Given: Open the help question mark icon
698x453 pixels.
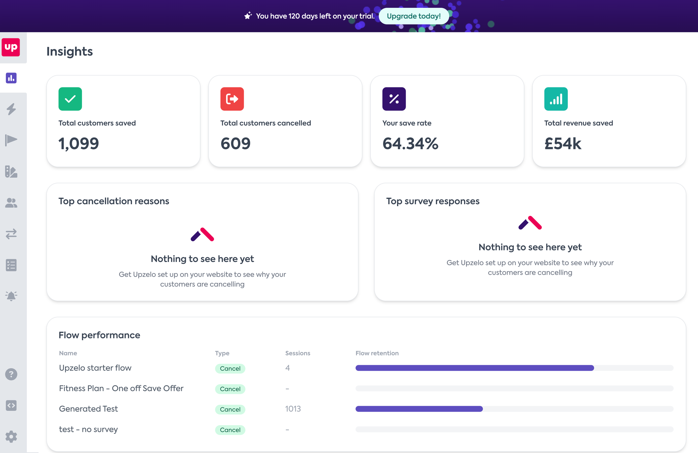Looking at the screenshot, I should 11,374.
